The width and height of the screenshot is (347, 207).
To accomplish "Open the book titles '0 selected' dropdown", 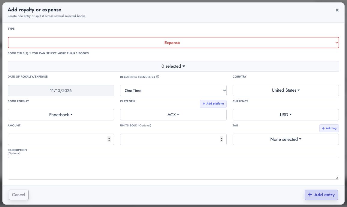I will pos(173,66).
